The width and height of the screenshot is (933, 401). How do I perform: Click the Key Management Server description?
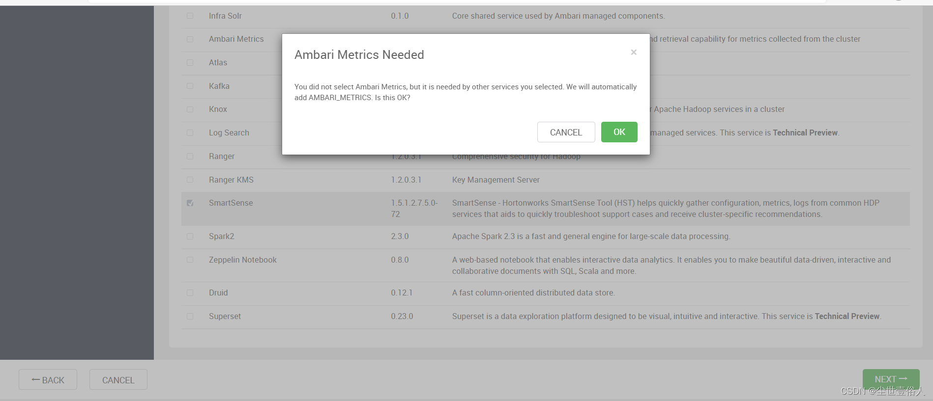point(496,180)
